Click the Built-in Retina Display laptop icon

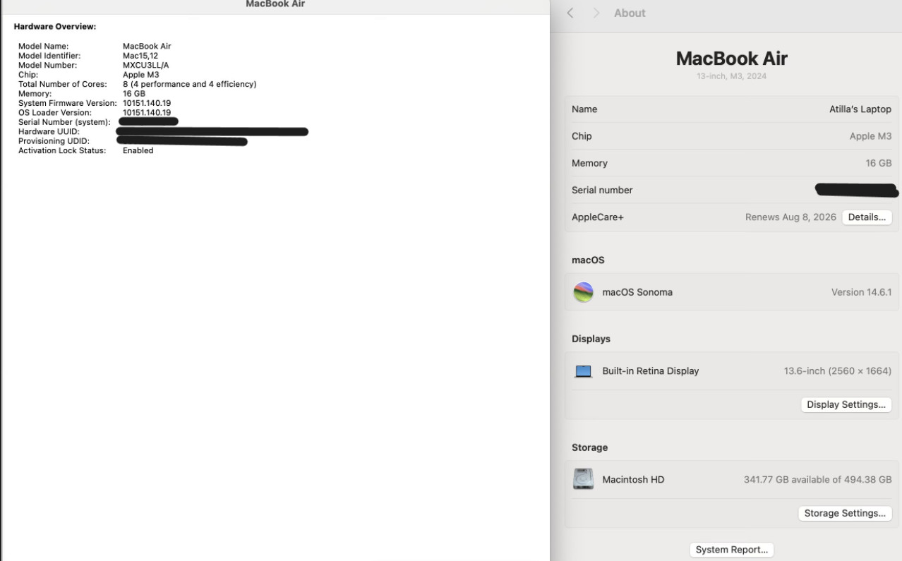click(x=583, y=371)
